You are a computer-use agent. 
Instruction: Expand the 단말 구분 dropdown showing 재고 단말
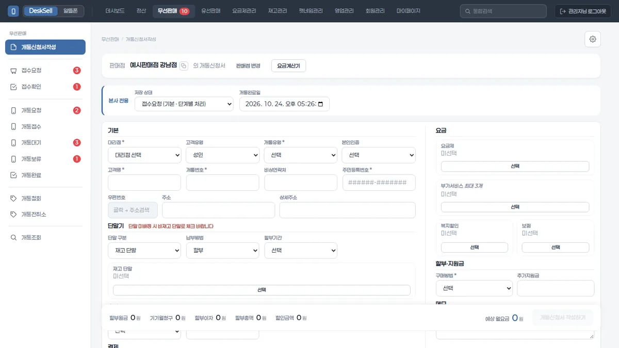(x=144, y=251)
